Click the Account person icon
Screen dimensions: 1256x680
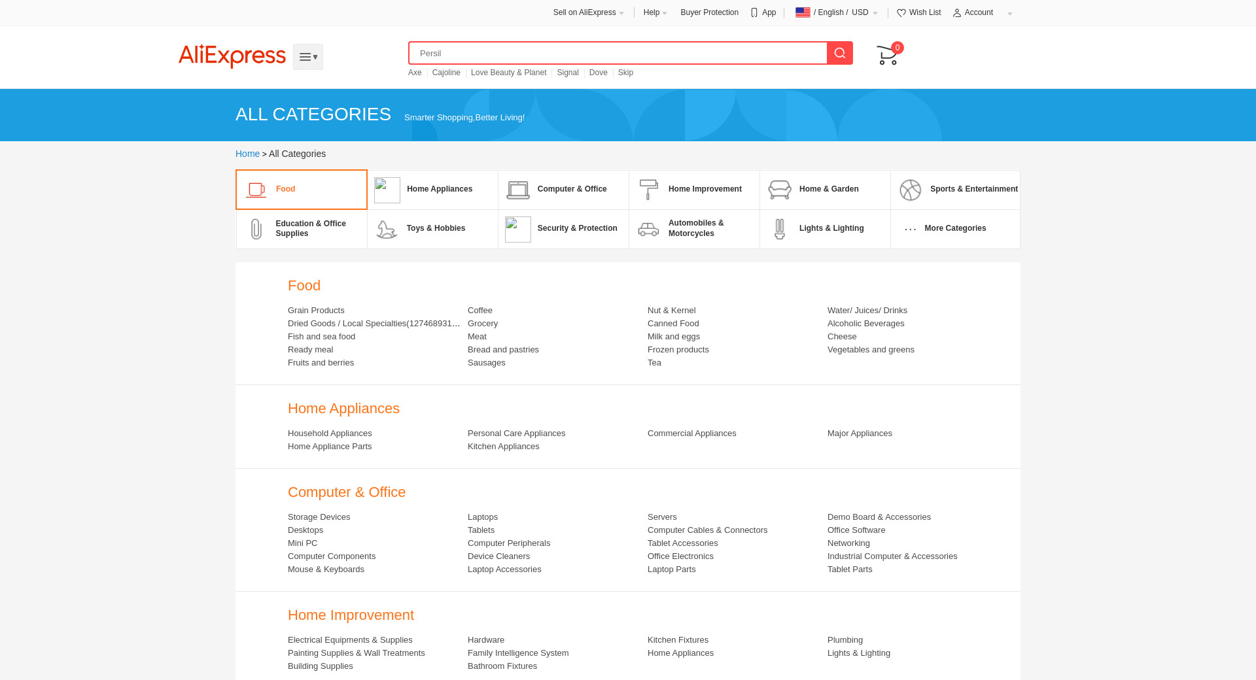click(x=957, y=13)
